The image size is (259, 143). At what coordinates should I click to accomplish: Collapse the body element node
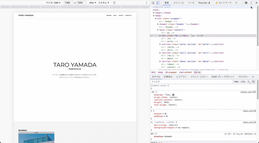(x=154, y=16)
